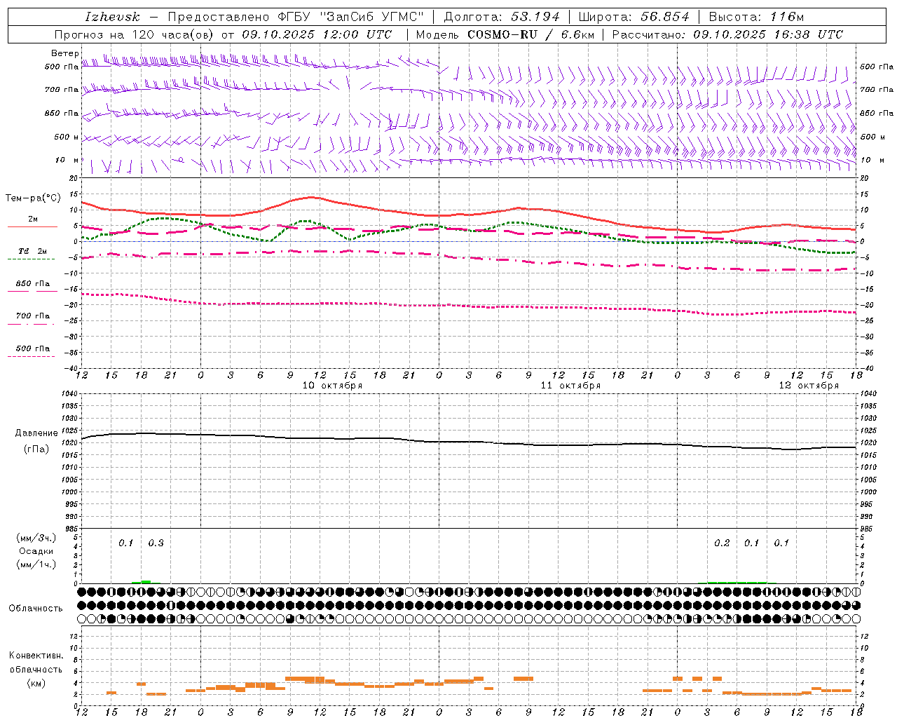The height and width of the screenshot is (718, 897).
Task: Click the '850 гПа' temperature legend entry
Action: 33,284
